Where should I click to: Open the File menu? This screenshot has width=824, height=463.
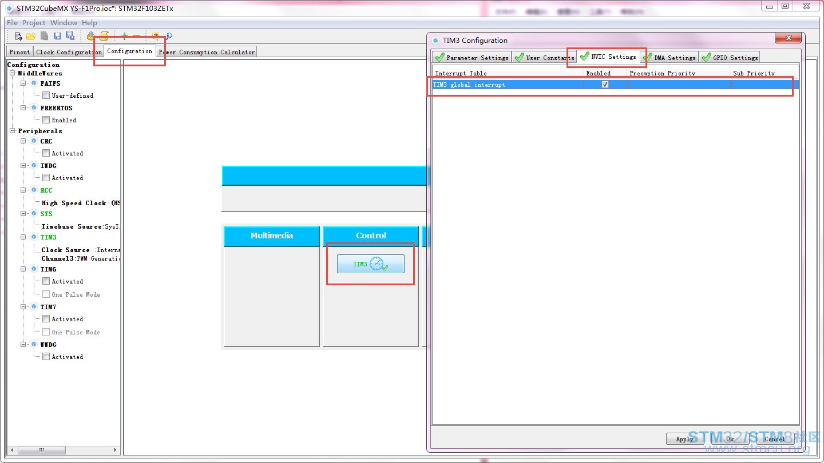(x=12, y=23)
